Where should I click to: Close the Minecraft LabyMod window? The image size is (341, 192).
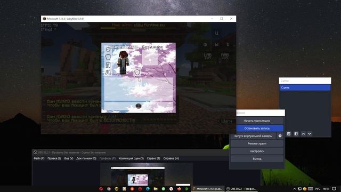[231, 19]
